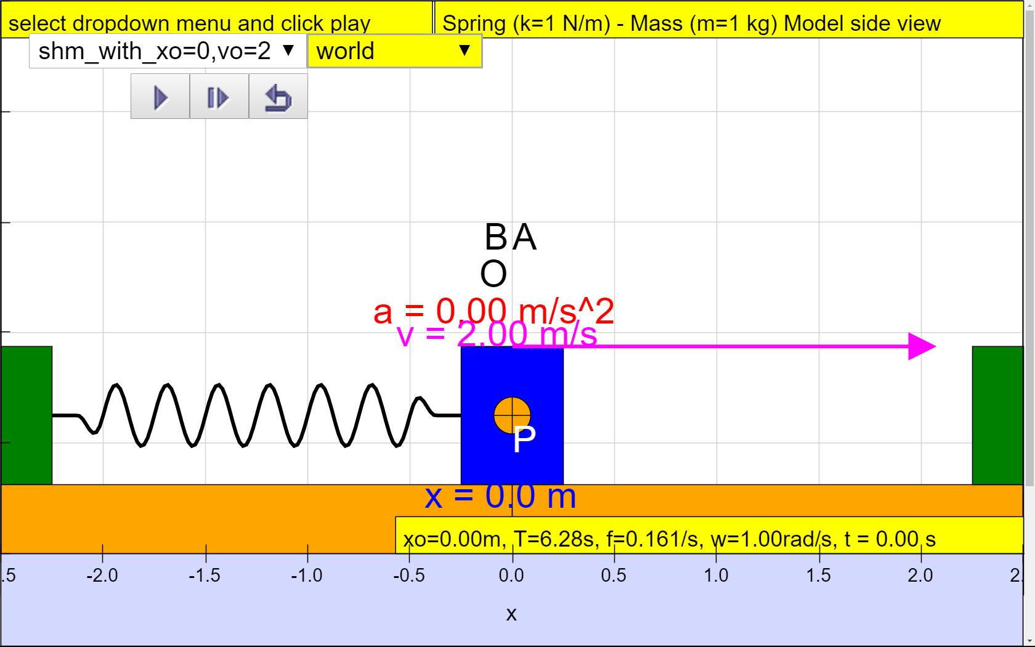The width and height of the screenshot is (1035, 647).
Task: Click the 2.0 axis tick label
Action: pyautogui.click(x=920, y=575)
